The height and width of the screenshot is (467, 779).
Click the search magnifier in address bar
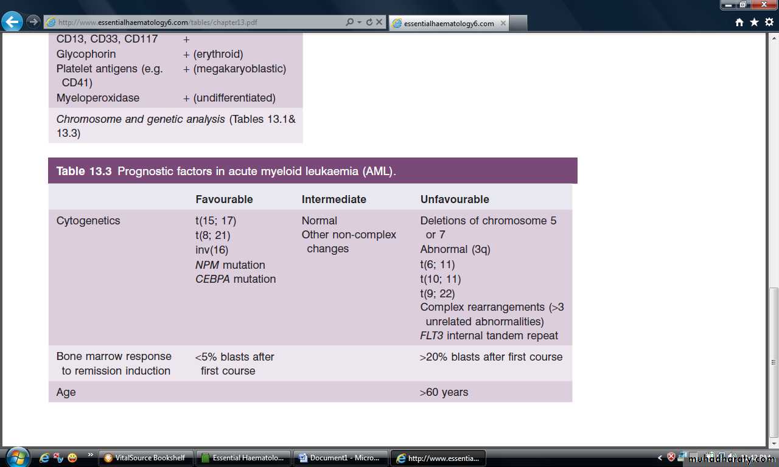coord(349,22)
